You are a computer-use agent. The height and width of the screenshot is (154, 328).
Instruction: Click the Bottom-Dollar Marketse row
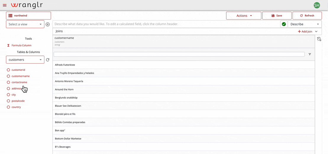click(x=184, y=139)
